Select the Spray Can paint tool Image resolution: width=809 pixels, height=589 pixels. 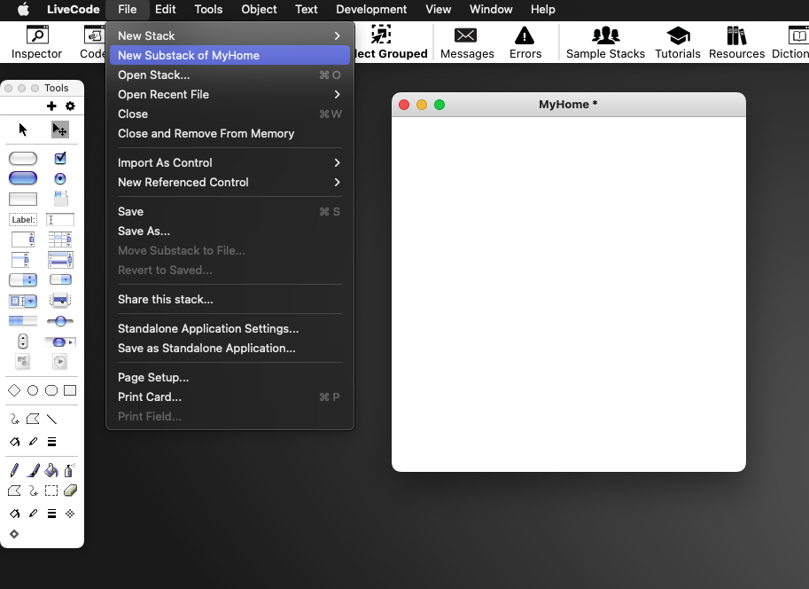tap(70, 470)
